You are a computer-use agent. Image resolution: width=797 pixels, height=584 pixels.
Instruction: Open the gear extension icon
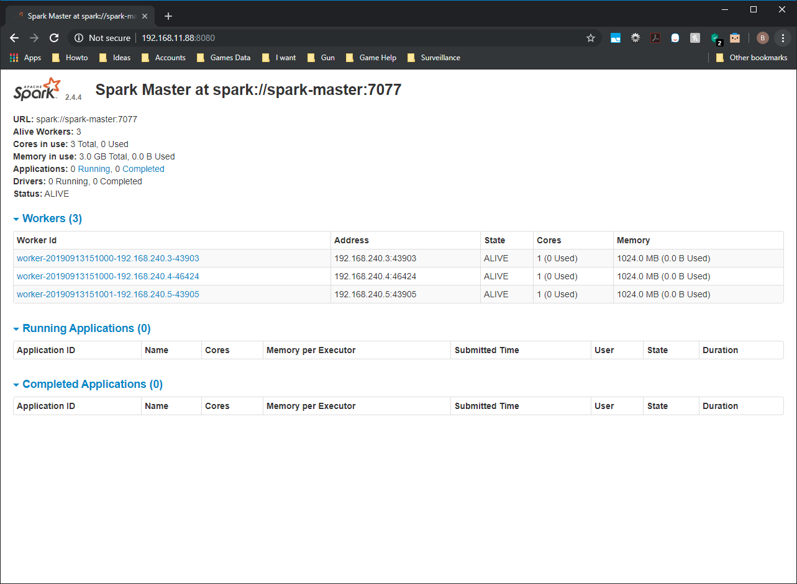pyautogui.click(x=635, y=38)
